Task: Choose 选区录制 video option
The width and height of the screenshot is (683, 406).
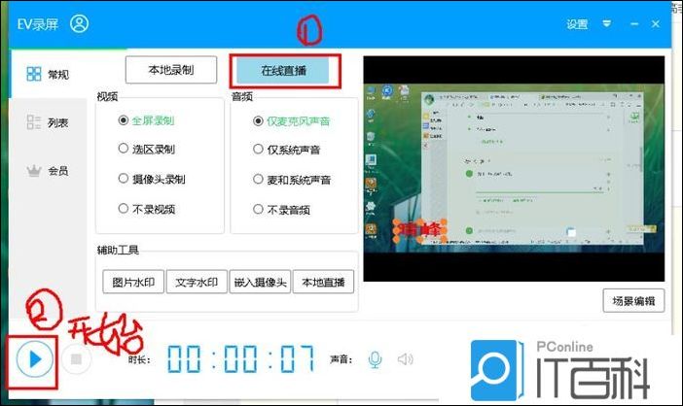Action: (146, 150)
